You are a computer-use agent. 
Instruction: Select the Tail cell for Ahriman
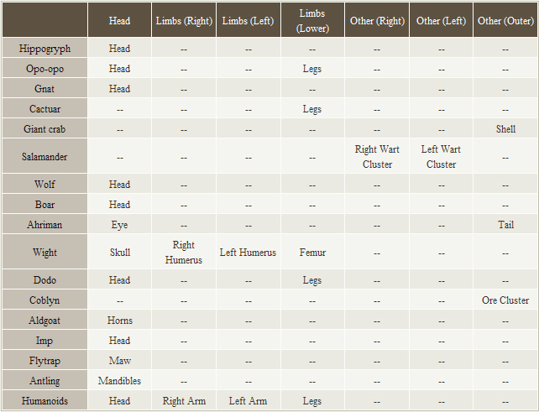(505, 225)
